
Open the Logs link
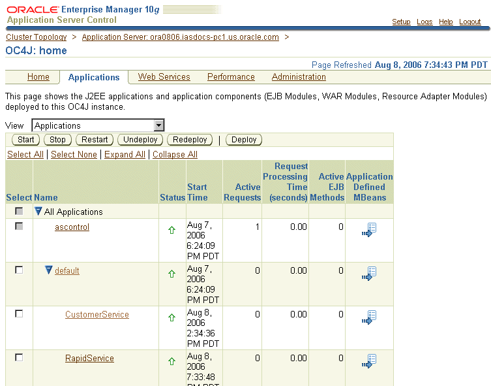(424, 22)
